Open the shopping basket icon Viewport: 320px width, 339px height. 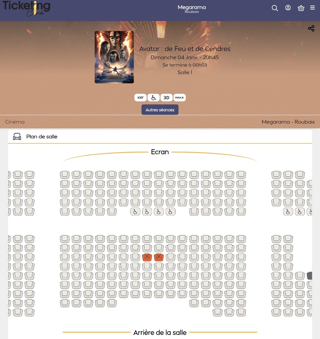click(x=301, y=8)
